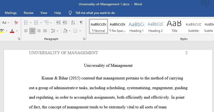Click the Bullets list icon
Viewport: 214px width, 112px height.
(26, 22)
